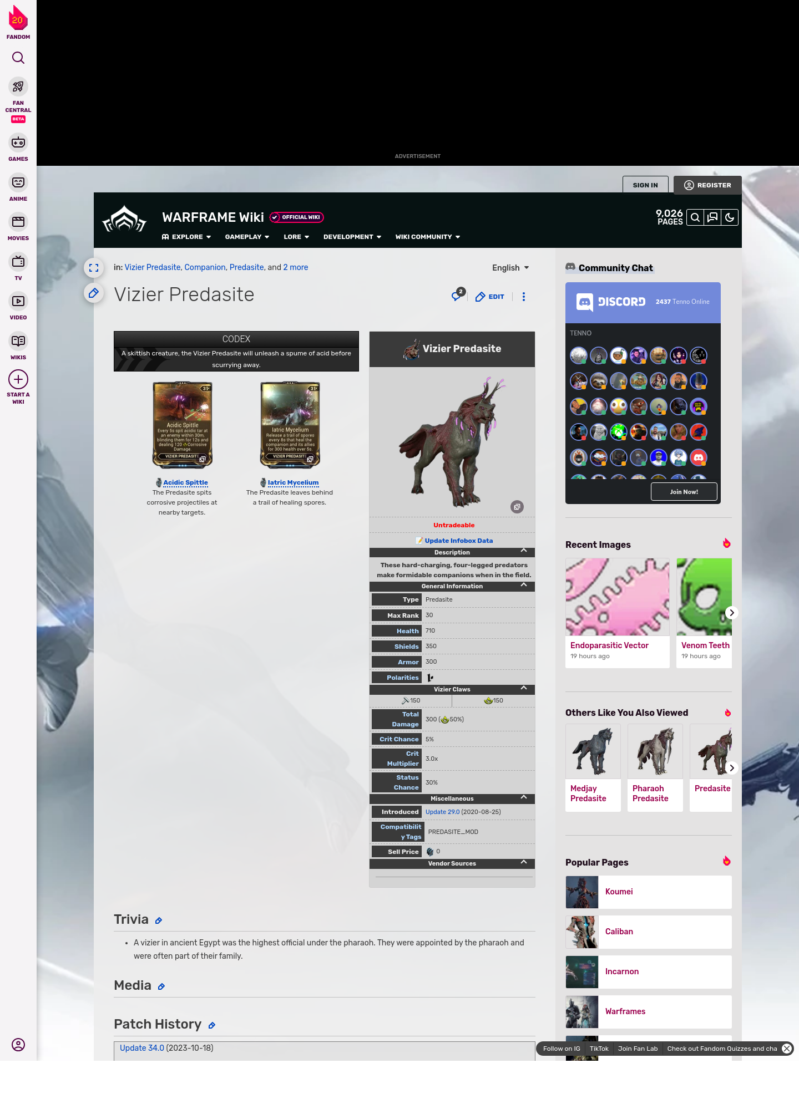Open the user profile icon in sidebar
Viewport: 799px width, 1109px height.
18,1045
